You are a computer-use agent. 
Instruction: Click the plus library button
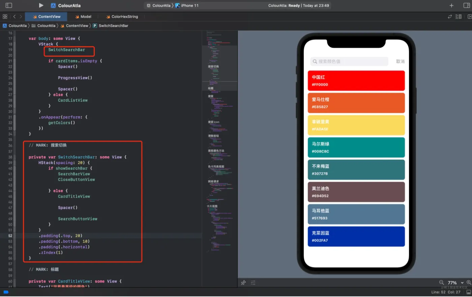click(x=451, y=5)
